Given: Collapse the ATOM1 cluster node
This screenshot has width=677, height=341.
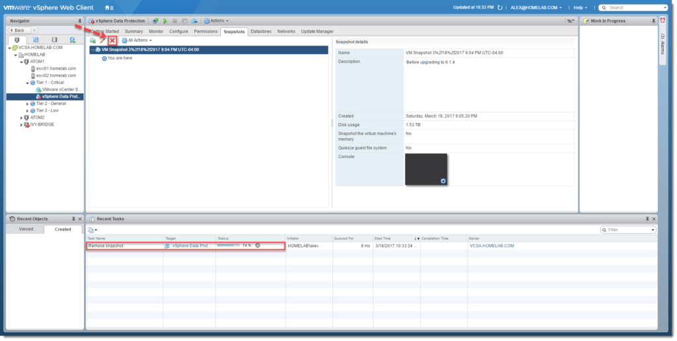Looking at the screenshot, I should pyautogui.click(x=21, y=61).
